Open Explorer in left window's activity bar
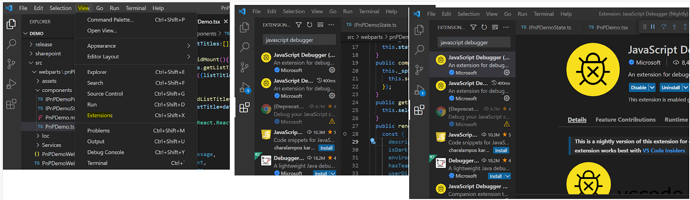 point(11,24)
